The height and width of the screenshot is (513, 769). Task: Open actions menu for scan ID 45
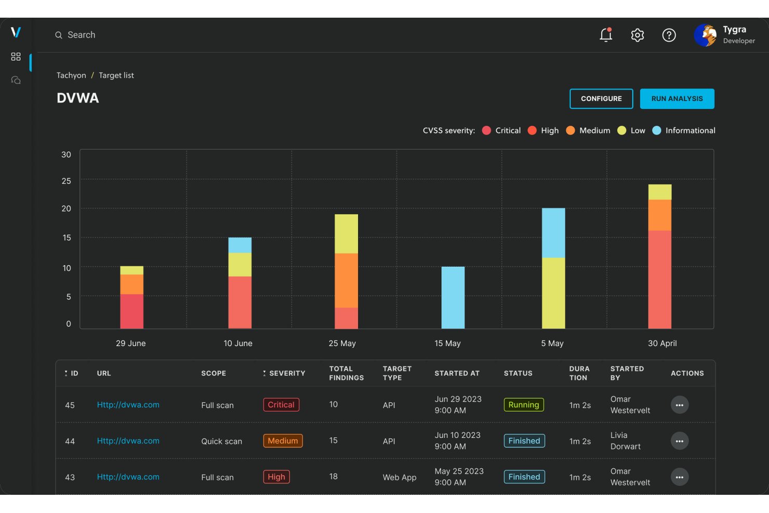pyautogui.click(x=680, y=405)
